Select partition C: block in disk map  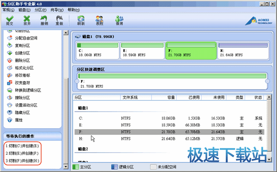[97, 50]
